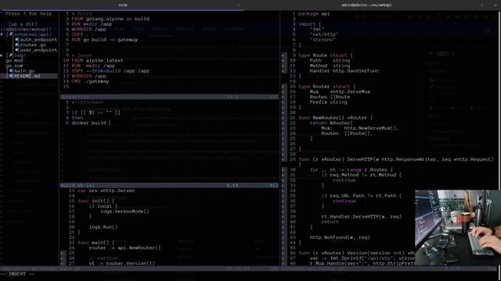This screenshot has height=281, width=501.
Task: Place cursor on 'logz.VerboseMode()' line
Action: coord(124,212)
